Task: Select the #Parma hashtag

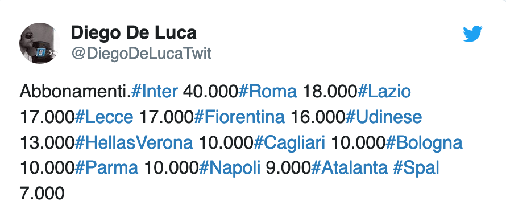Action: [x=106, y=168]
